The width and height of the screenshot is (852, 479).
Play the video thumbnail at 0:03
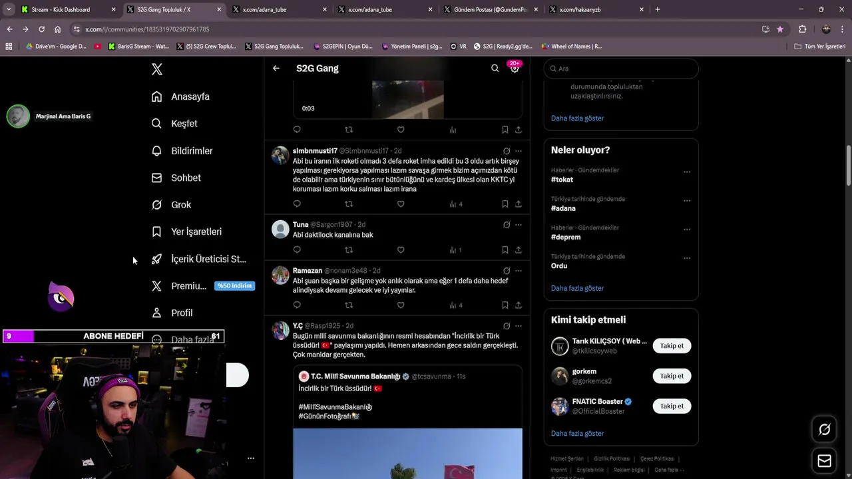[x=407, y=98]
